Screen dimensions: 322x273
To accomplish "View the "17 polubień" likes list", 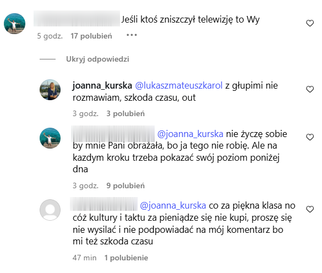I will 91,36.
